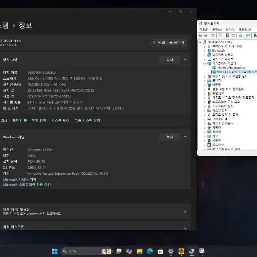This screenshot has height=257, width=257.
Task: Click the Back arrow in Device Manager toolbar
Action: click(200, 35)
